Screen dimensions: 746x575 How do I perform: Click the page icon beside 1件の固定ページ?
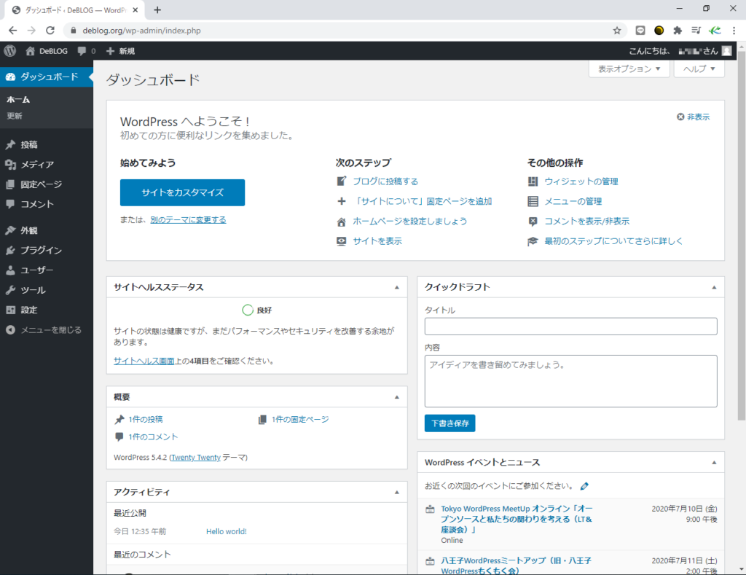[x=262, y=419]
